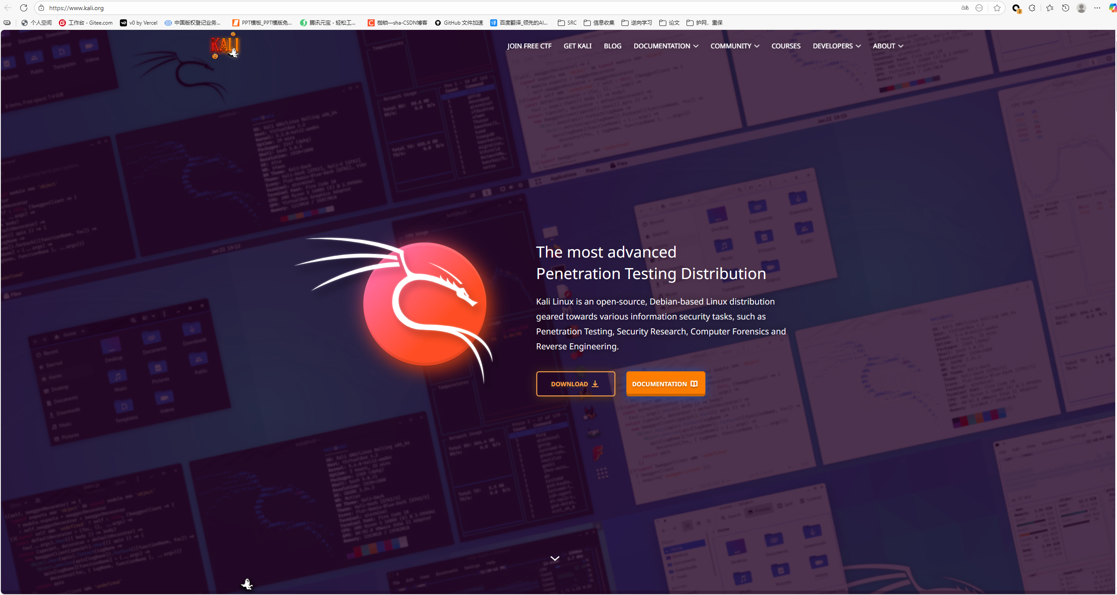Open the user profile avatar
Screen dimensions: 1117x595
point(1081,8)
